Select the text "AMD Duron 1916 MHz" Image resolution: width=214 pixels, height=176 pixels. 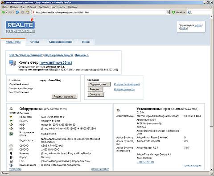click(x=53, y=117)
